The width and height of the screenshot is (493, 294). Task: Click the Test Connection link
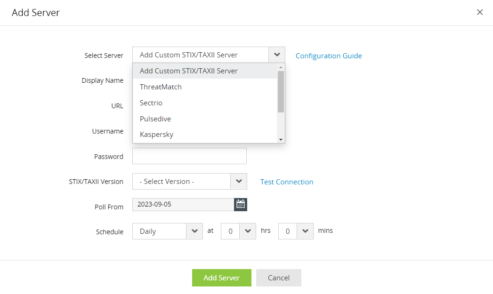[287, 182]
